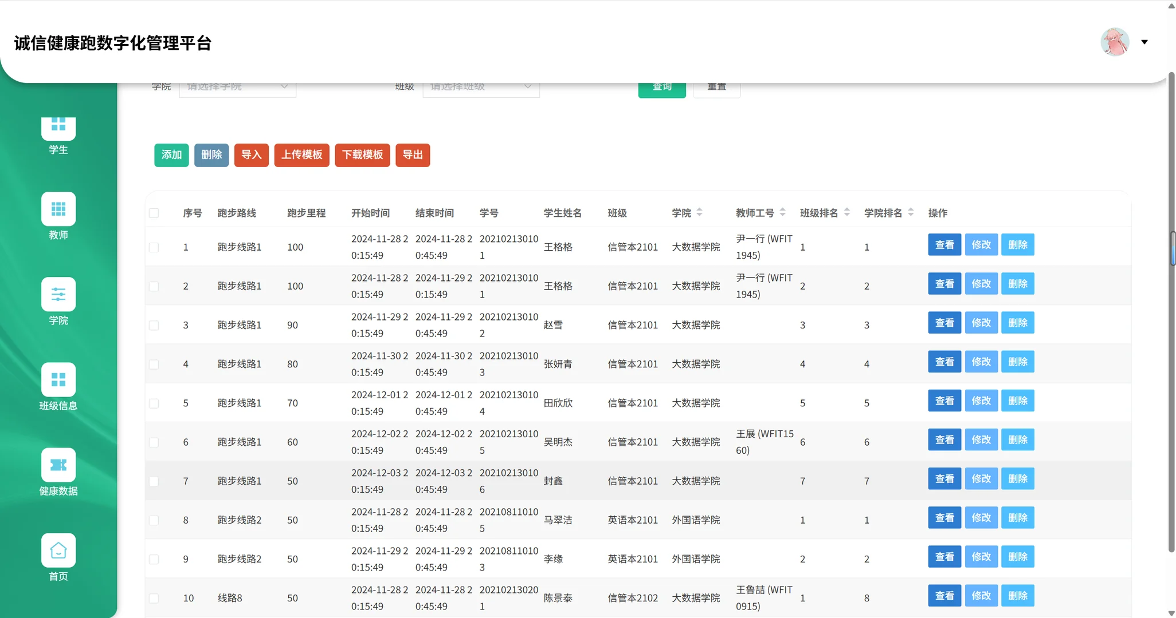Toggle the select-all header checkbox
Viewport: 1176px width, 618px height.
(154, 213)
